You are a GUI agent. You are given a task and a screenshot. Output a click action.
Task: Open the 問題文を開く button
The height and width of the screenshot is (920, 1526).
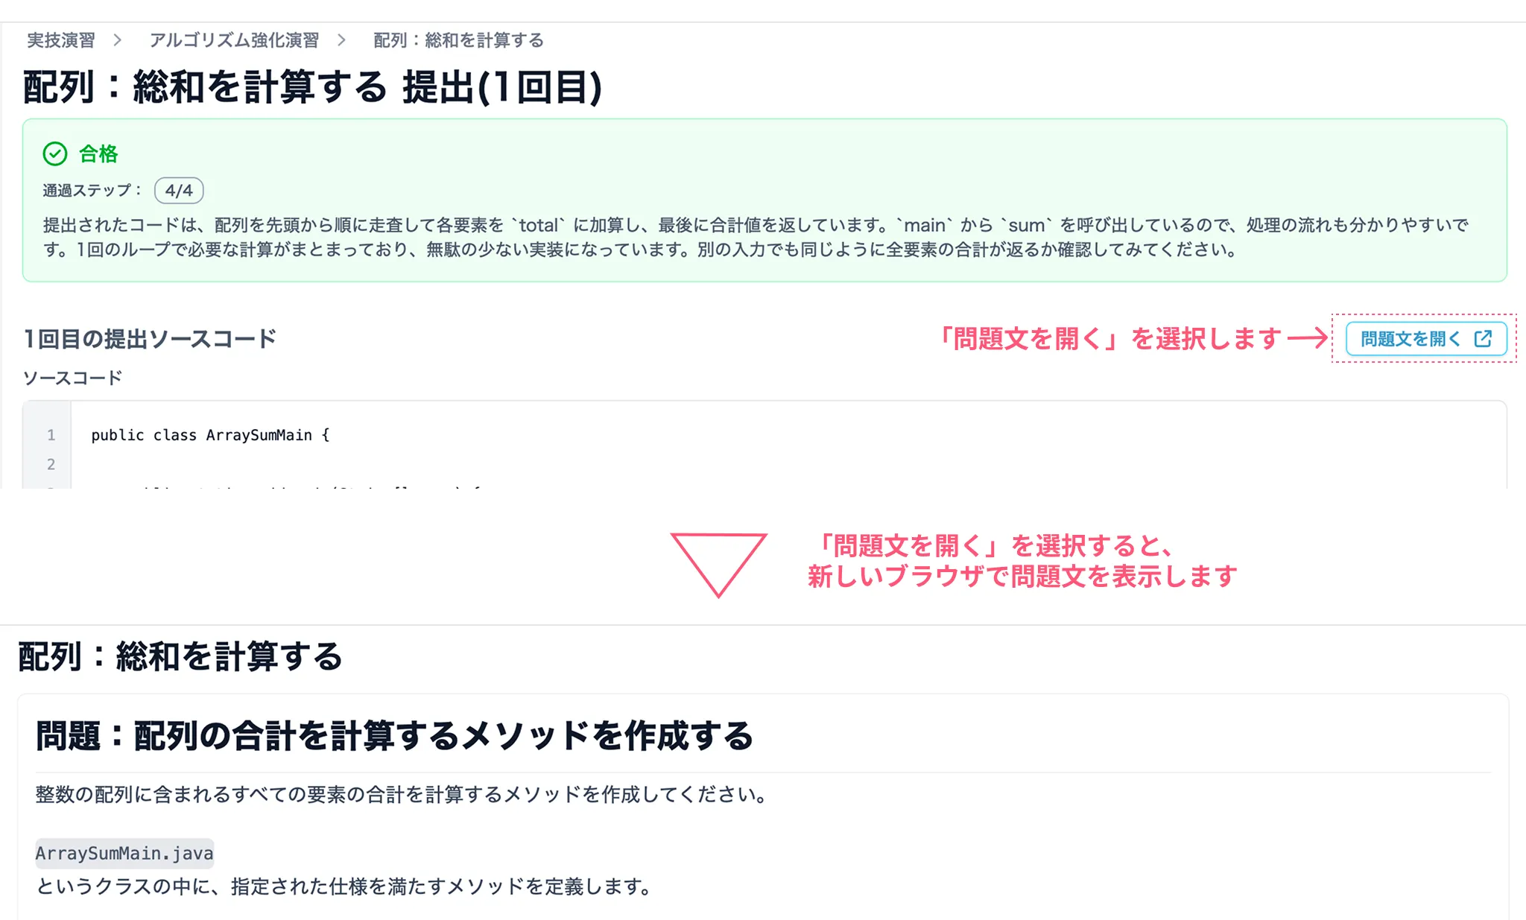tap(1423, 338)
